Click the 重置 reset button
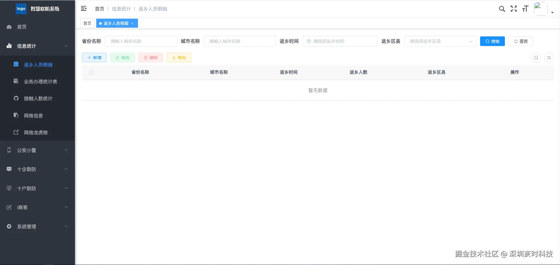 click(x=521, y=41)
